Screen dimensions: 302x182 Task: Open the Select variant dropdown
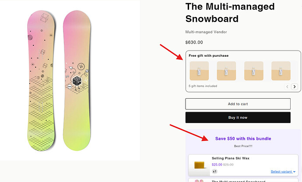283,172
